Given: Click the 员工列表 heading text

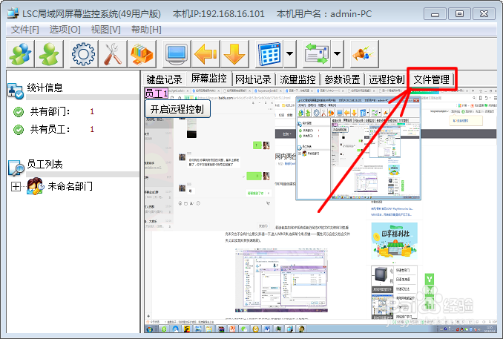Looking at the screenshot, I should (x=45, y=164).
